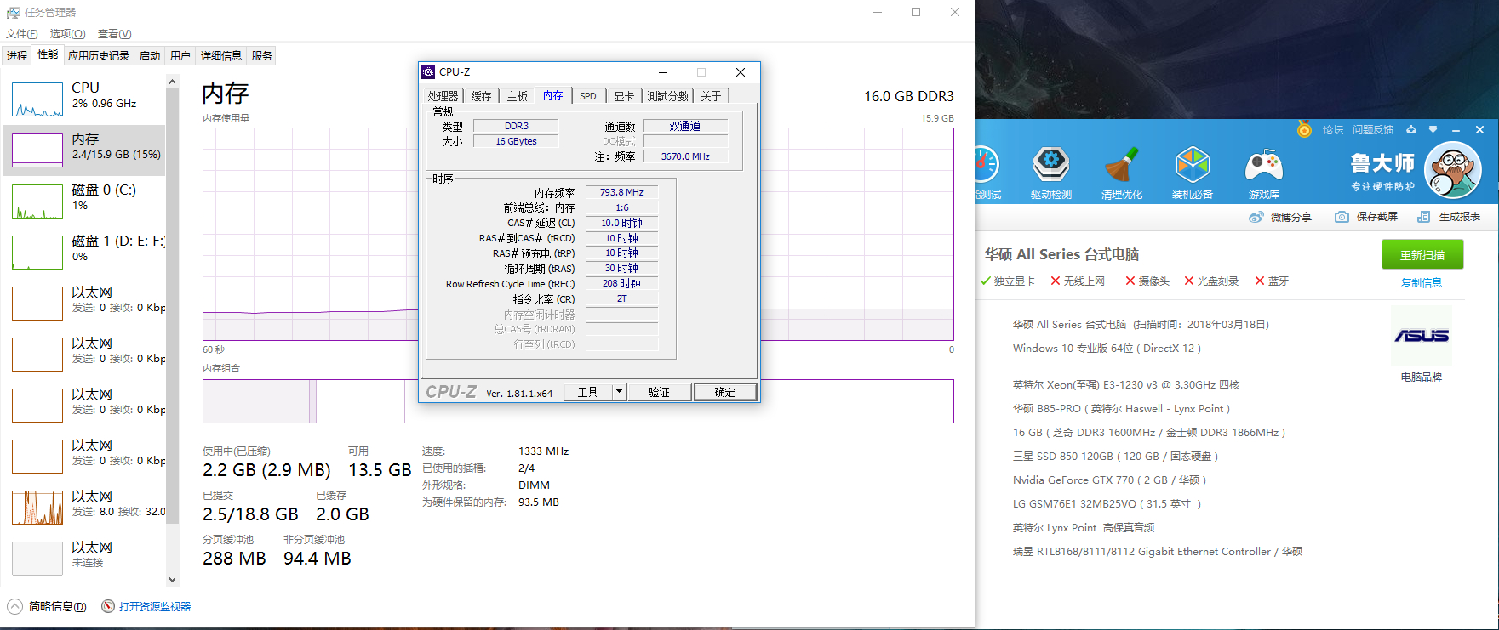Switch to the 用户 tab in Task Manager
The width and height of the screenshot is (1499, 630).
[180, 55]
